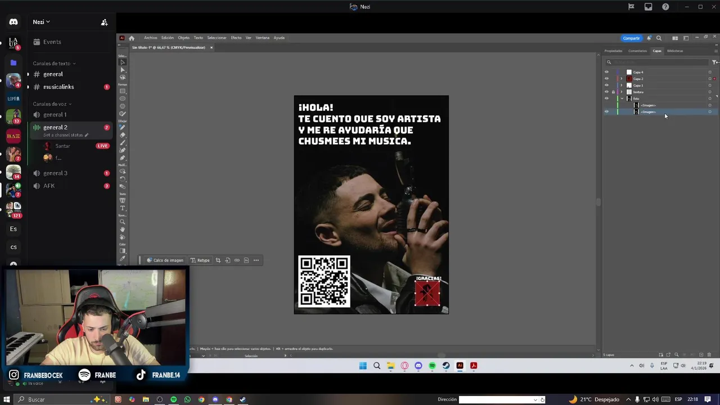Select the Hand pan tool
This screenshot has height=405, width=720.
(x=123, y=229)
